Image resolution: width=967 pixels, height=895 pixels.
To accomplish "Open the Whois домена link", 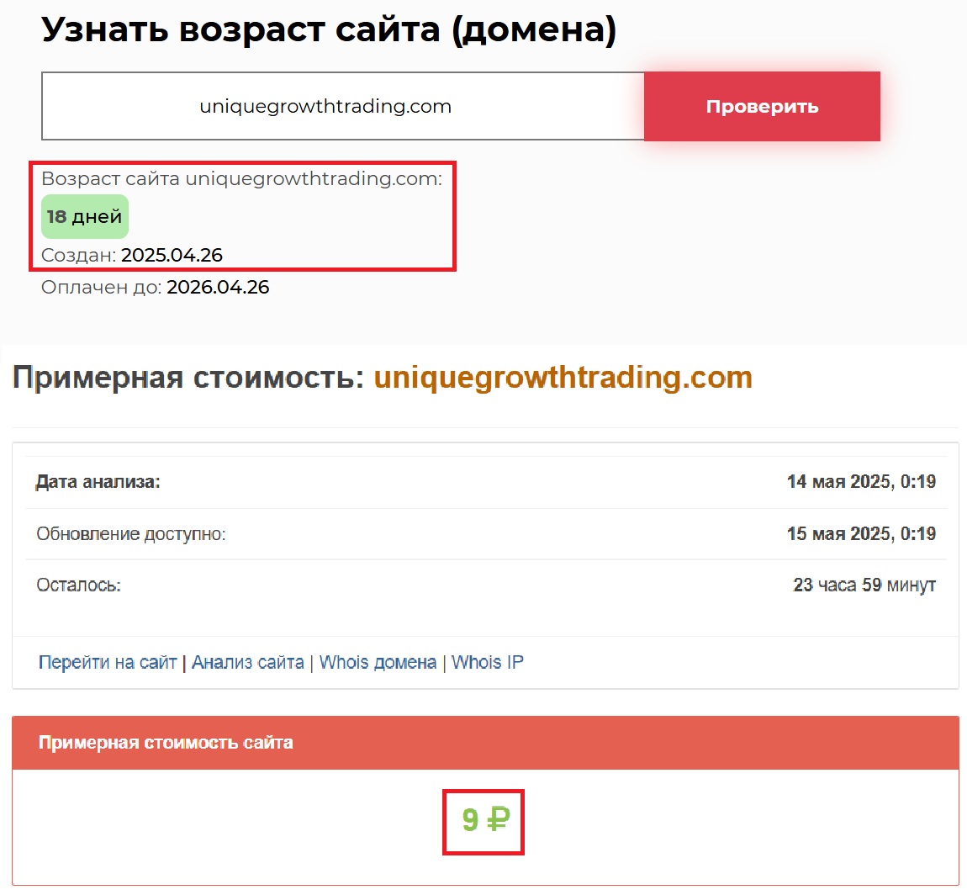I will point(378,662).
